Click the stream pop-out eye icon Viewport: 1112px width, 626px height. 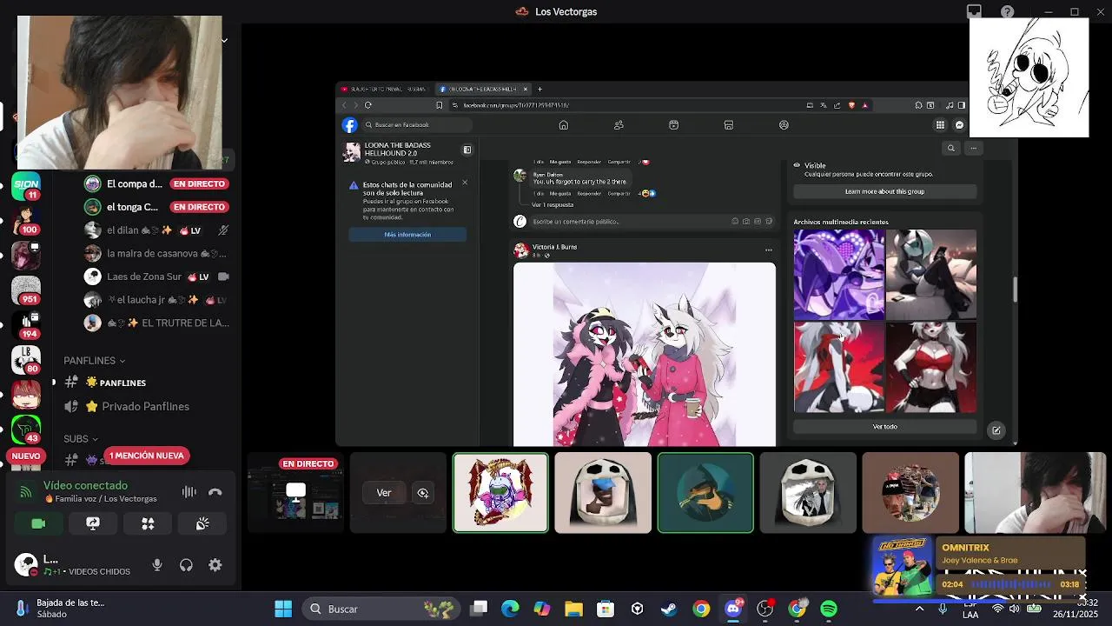(x=423, y=493)
